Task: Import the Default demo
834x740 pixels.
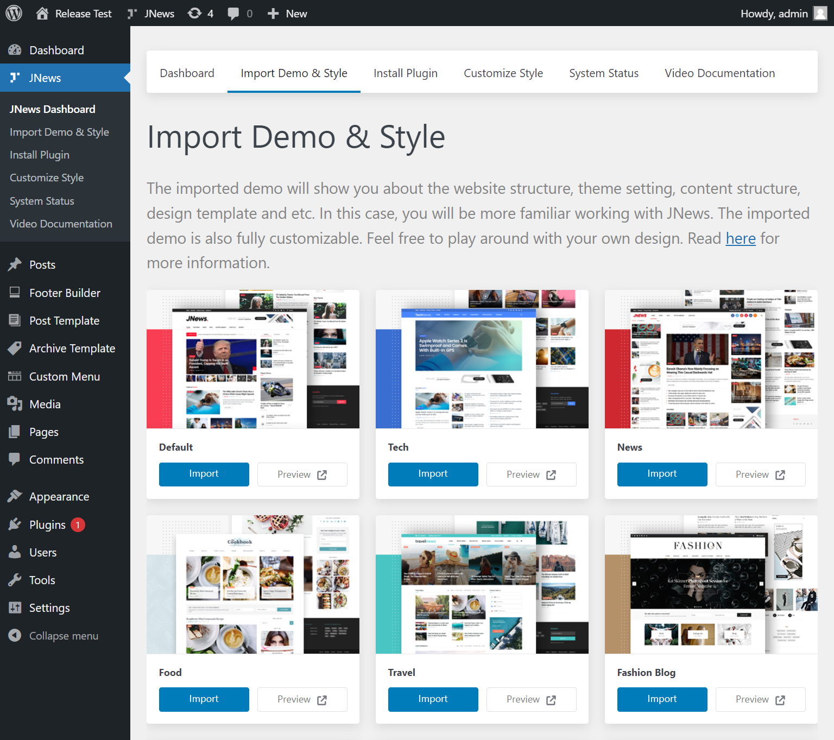Action: pos(204,474)
